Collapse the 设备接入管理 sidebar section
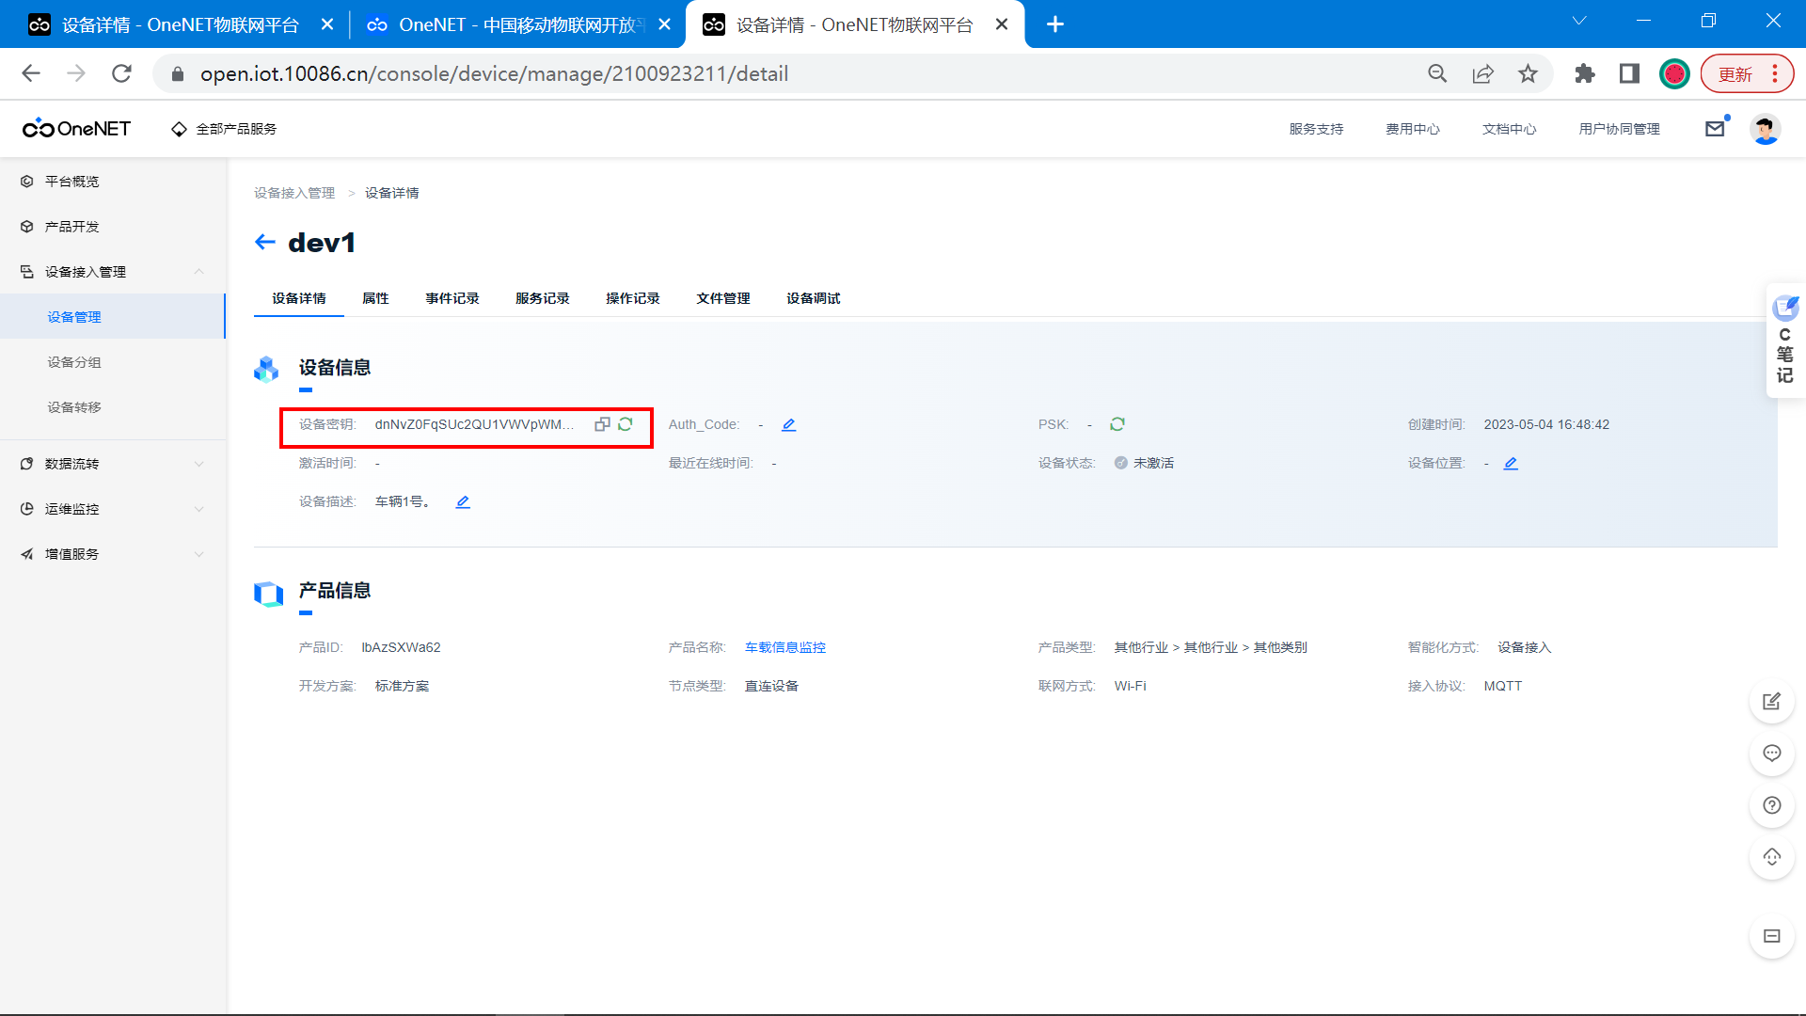 point(198,272)
